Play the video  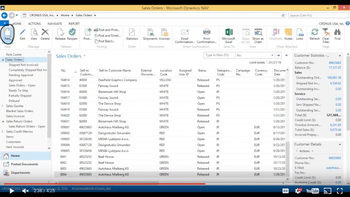pyautogui.click(x=12, y=191)
